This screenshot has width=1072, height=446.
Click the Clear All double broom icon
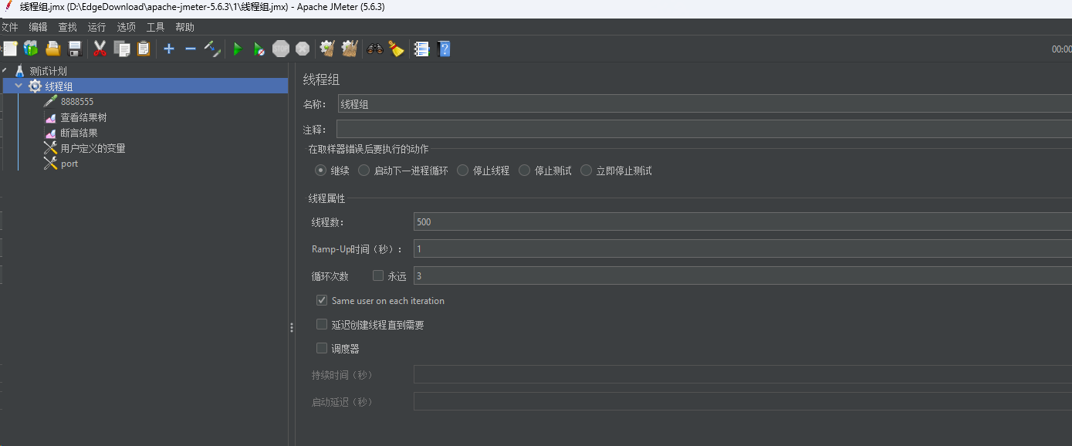tap(350, 49)
